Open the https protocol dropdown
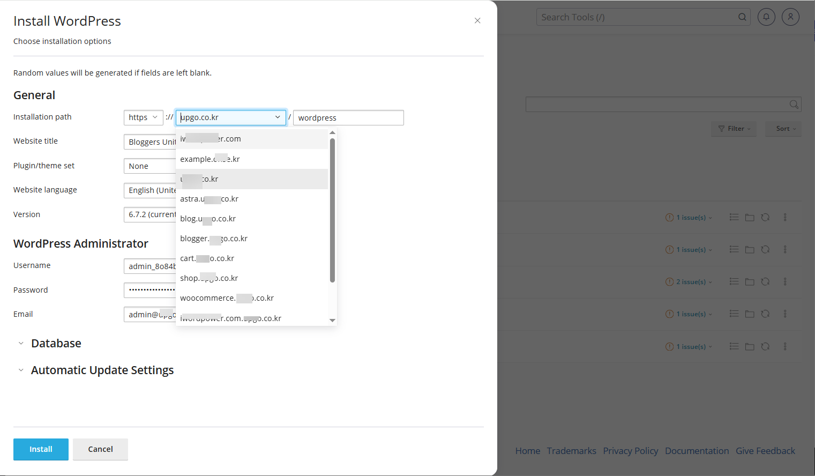 [x=143, y=117]
